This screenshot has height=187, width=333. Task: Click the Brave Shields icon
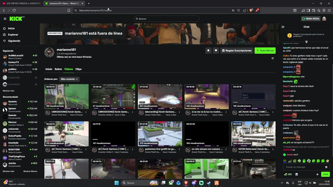click(251, 10)
